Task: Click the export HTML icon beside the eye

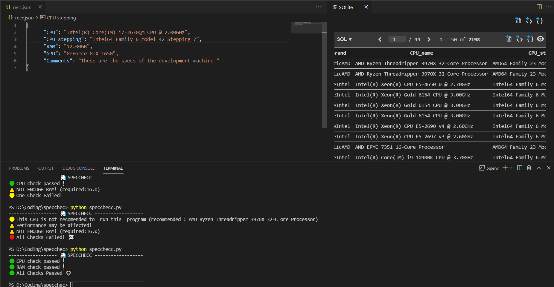Action: tap(520, 39)
